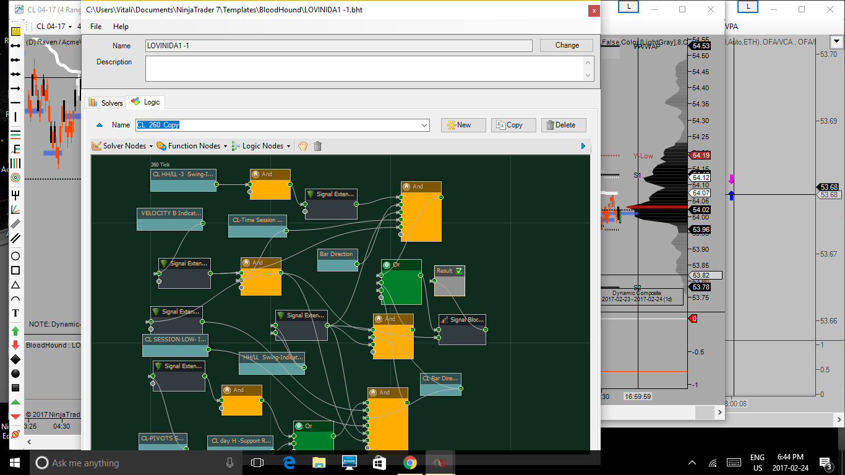Open the Solver Nodes dropdown

pos(121,146)
